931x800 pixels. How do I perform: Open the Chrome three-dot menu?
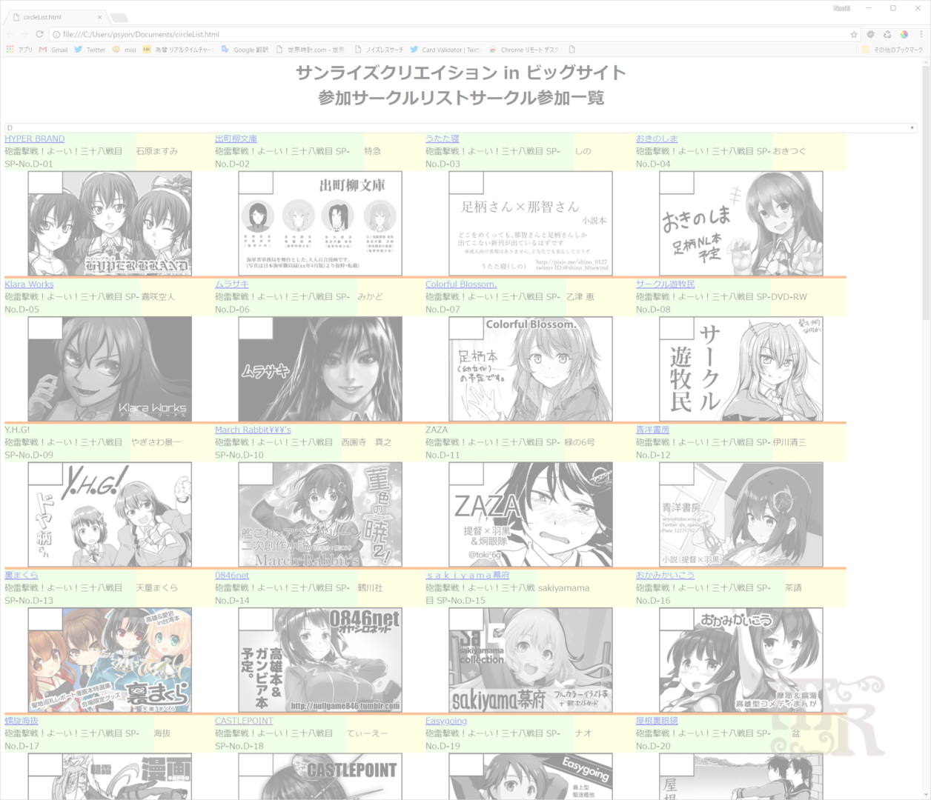(x=921, y=34)
